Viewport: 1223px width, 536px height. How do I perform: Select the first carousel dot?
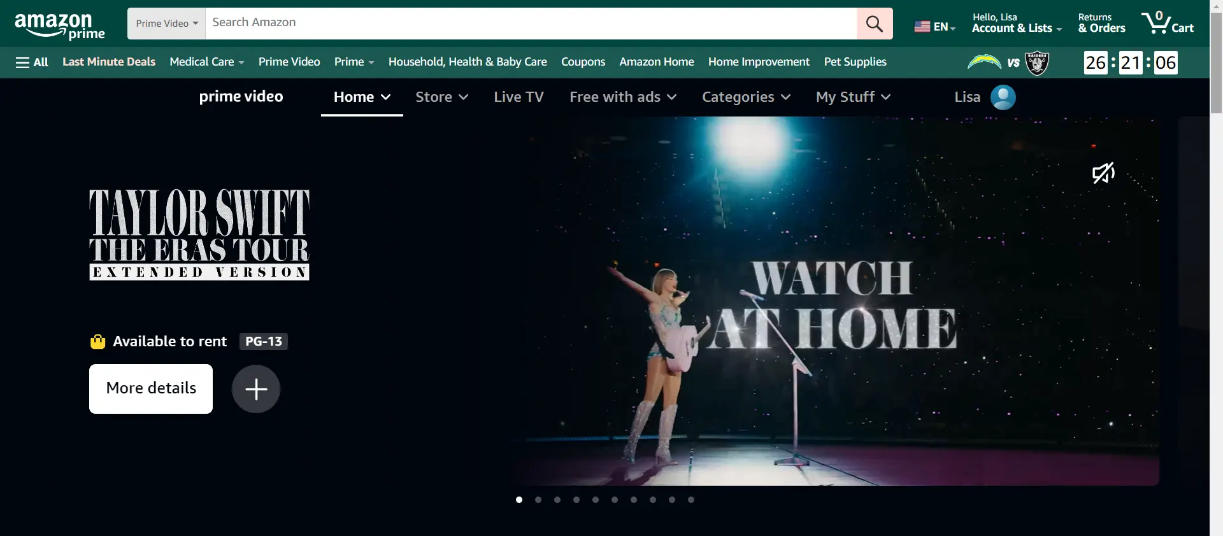tap(519, 500)
